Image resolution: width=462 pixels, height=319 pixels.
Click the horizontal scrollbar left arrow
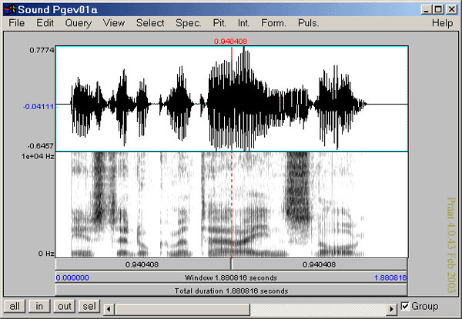click(109, 307)
